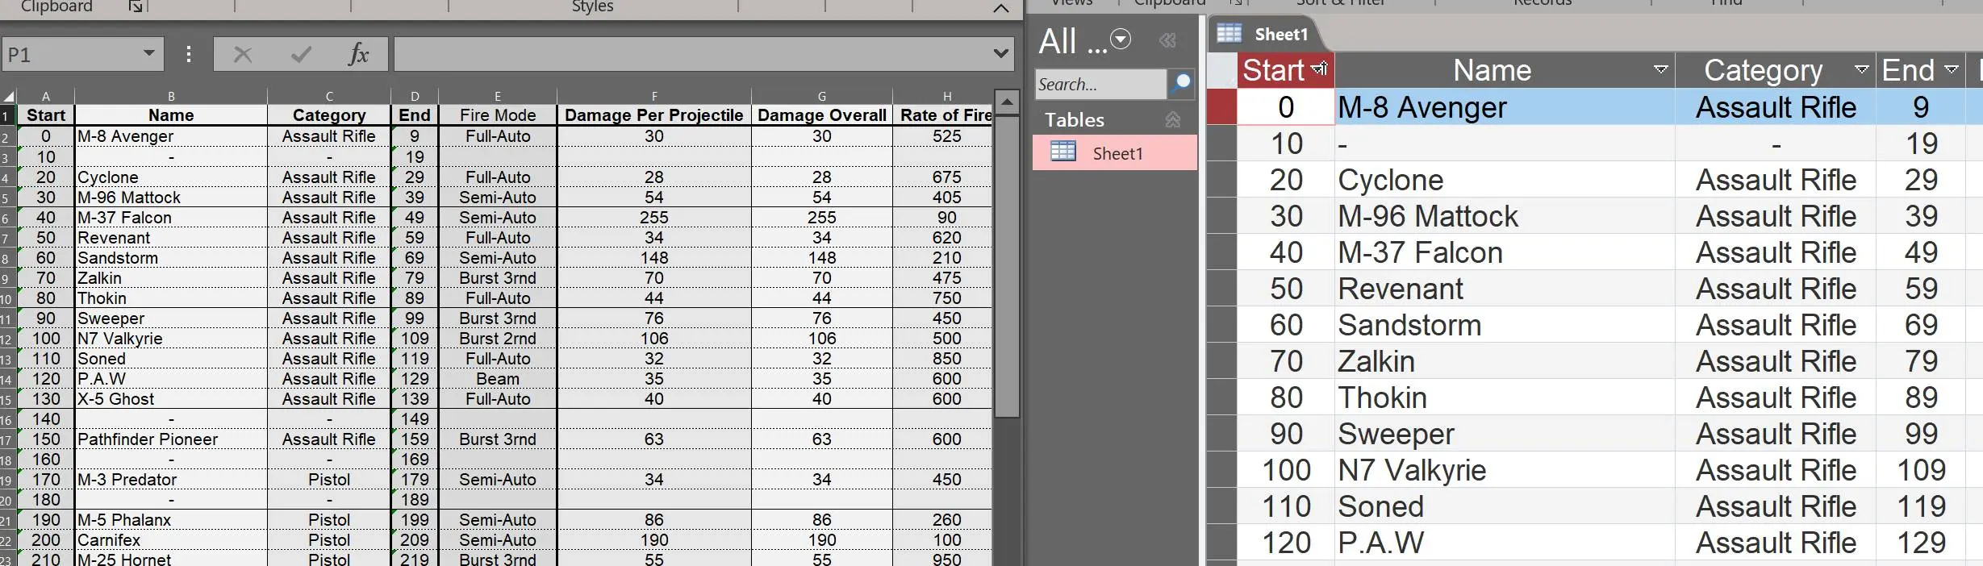
Task: Select the 'Burst 2rnd' cell in Excel
Action: 498,339
